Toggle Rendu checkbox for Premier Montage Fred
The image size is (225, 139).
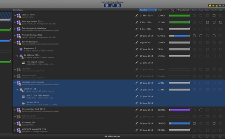[214, 36]
